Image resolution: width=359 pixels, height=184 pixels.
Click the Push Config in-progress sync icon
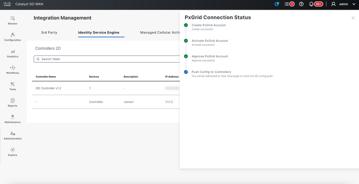(186, 72)
